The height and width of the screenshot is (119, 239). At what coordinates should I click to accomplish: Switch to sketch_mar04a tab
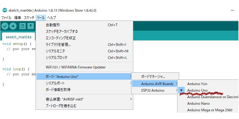click(19, 37)
